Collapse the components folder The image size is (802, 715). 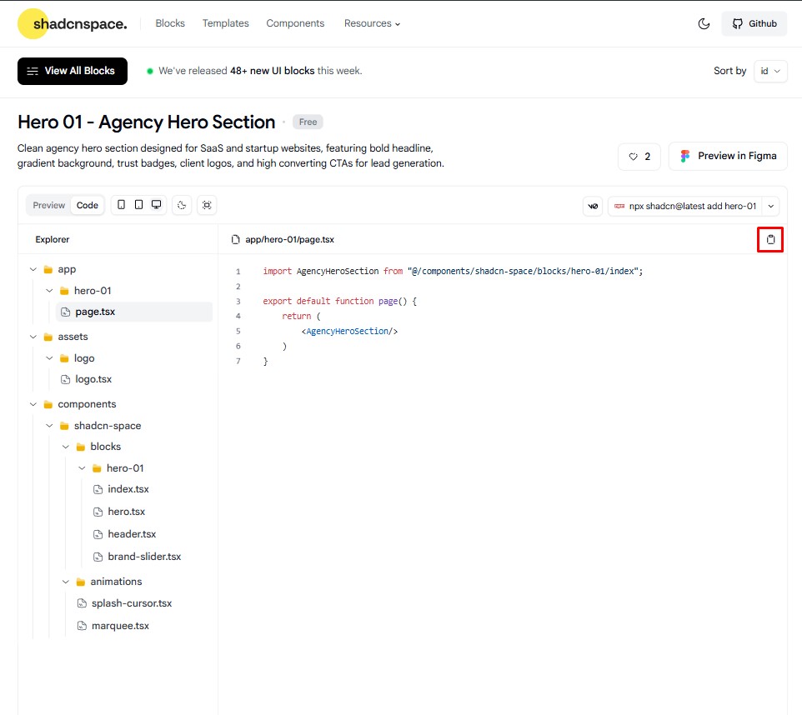(x=33, y=404)
